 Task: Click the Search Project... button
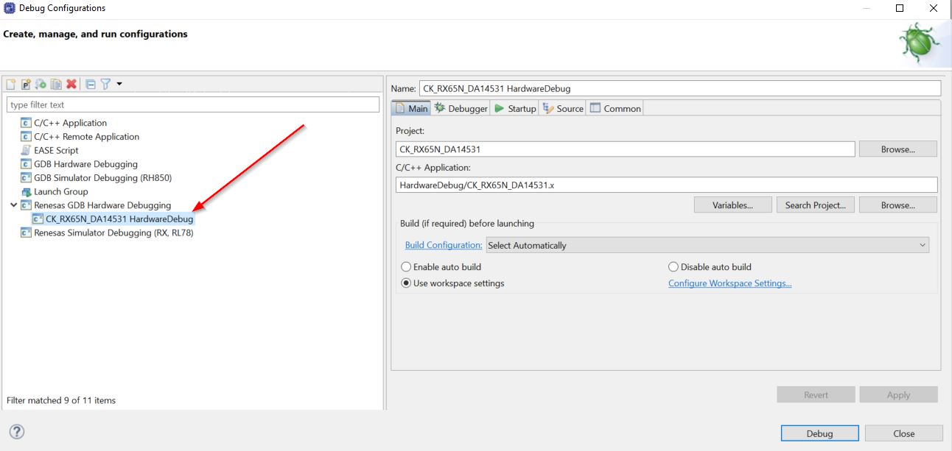tap(815, 205)
